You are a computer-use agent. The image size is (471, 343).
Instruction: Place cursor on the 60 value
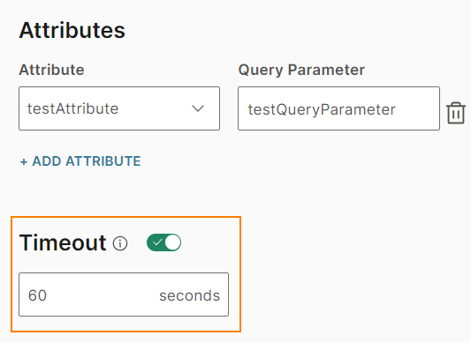[x=37, y=295]
